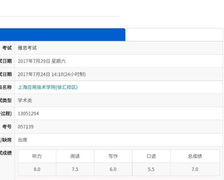The height and width of the screenshot is (180, 224).
Task: Click the 出席 attendance status
Action: point(22,140)
